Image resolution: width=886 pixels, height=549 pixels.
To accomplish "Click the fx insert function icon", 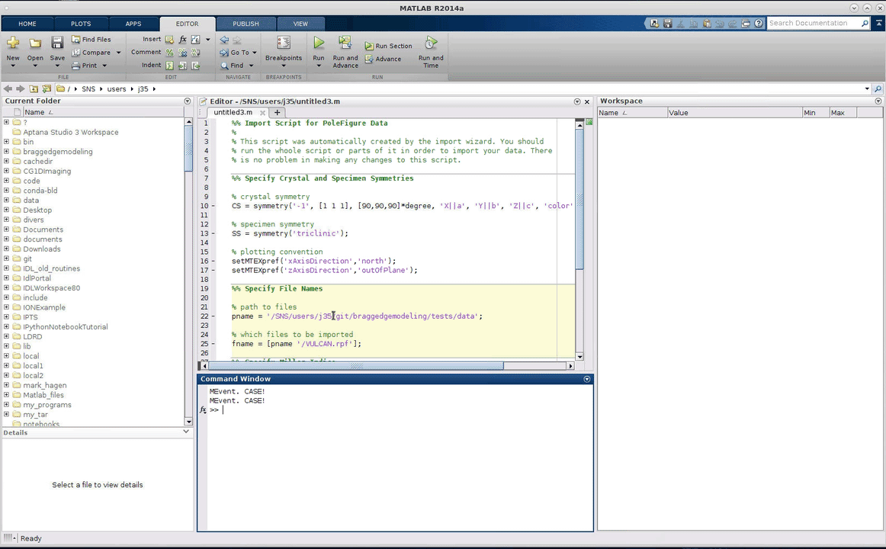I will click(183, 40).
